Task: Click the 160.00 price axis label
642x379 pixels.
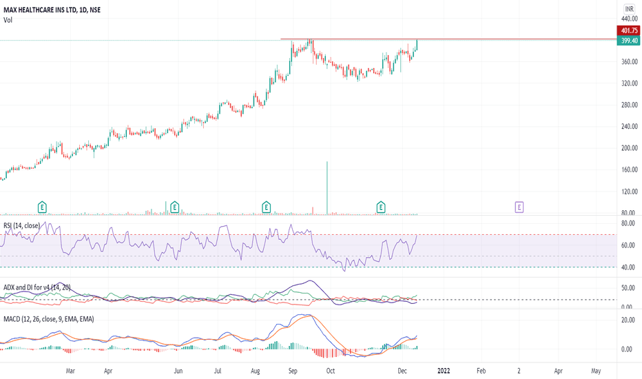Action: 630,170
